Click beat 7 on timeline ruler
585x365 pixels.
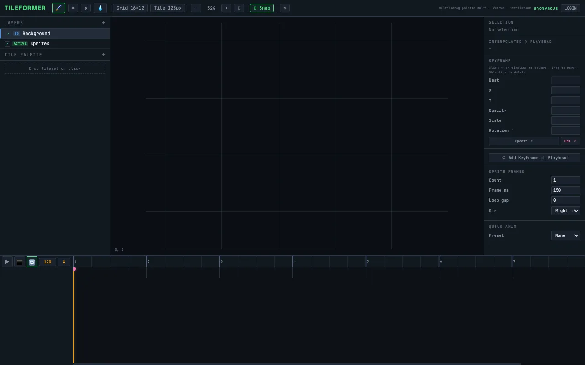pyautogui.click(x=514, y=261)
